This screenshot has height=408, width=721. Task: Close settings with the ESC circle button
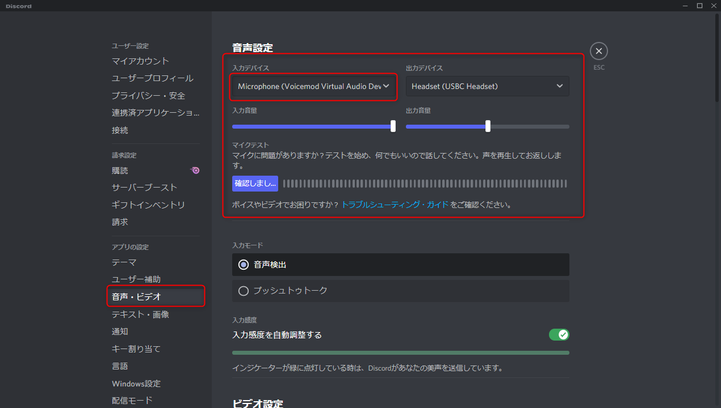pyautogui.click(x=599, y=51)
